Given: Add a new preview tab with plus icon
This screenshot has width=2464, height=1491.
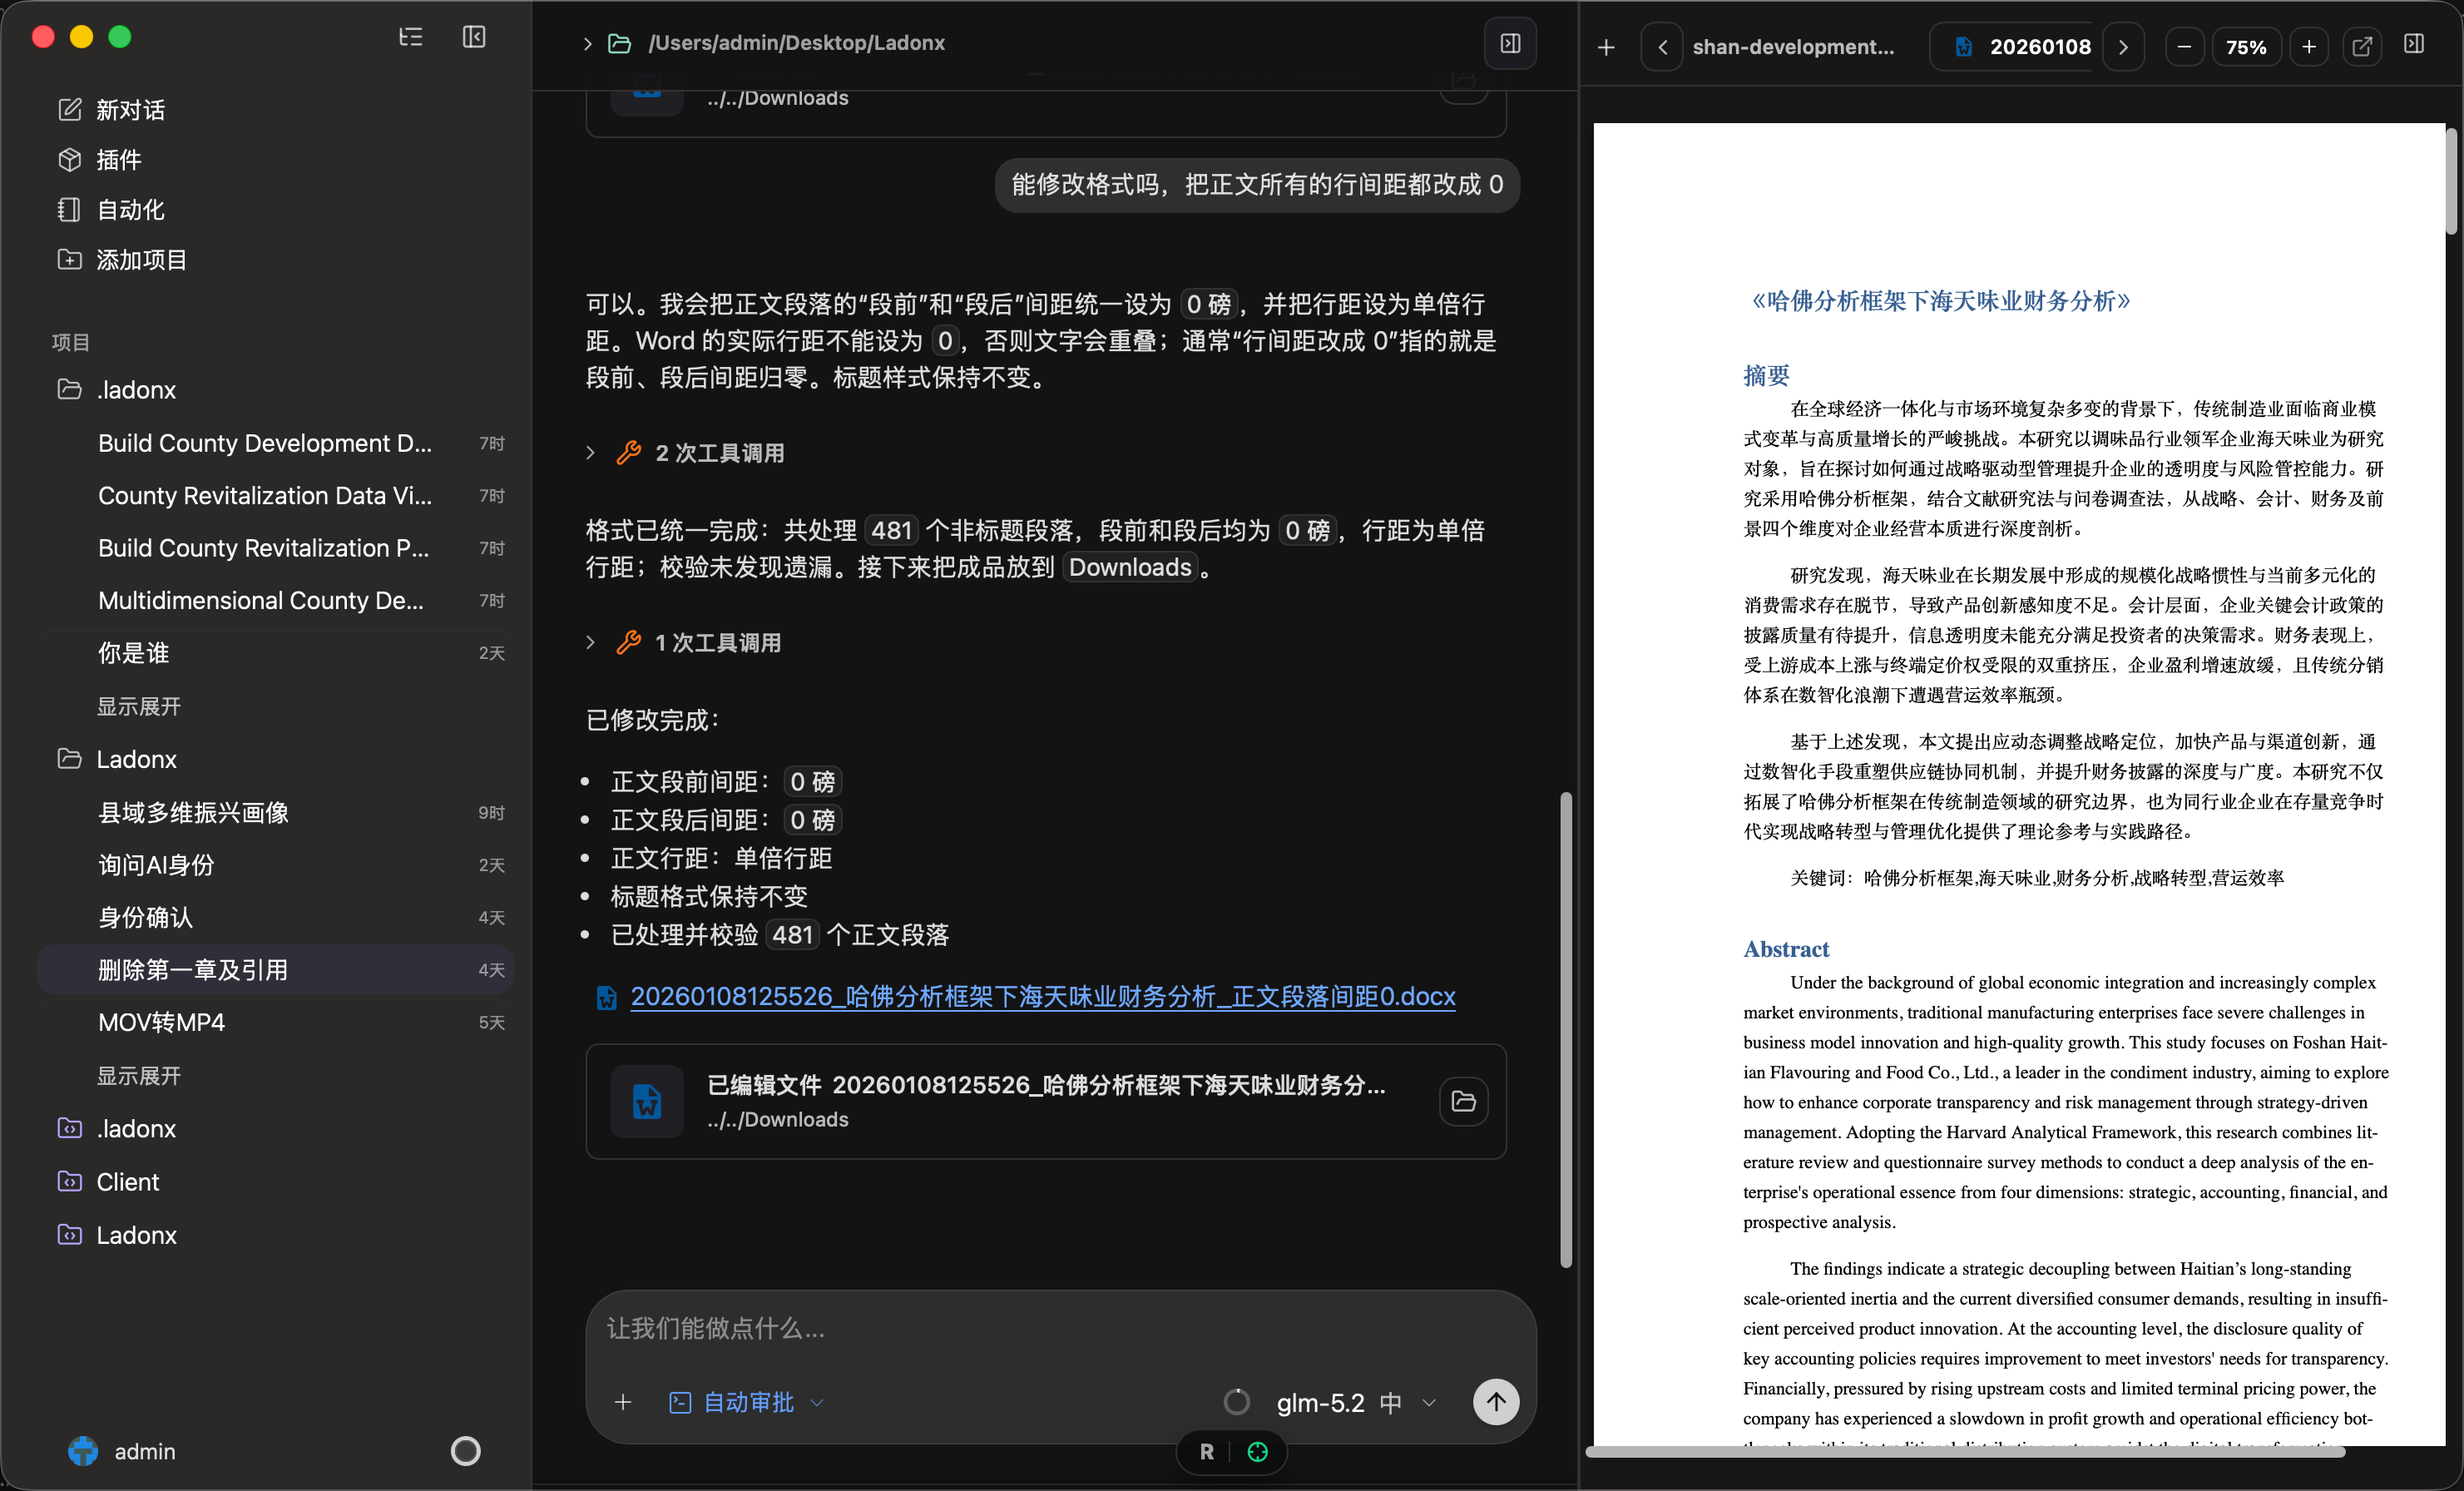Looking at the screenshot, I should point(1606,47).
